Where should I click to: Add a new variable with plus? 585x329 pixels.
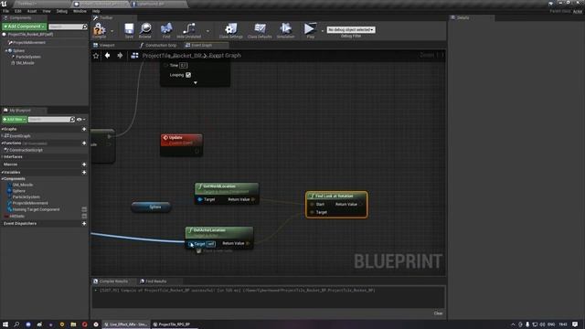pyautogui.click(x=84, y=173)
